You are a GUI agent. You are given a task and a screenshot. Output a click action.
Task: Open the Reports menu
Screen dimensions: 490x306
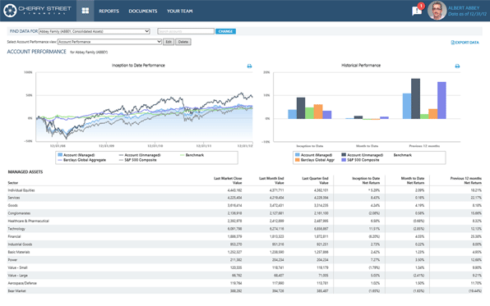(x=109, y=11)
